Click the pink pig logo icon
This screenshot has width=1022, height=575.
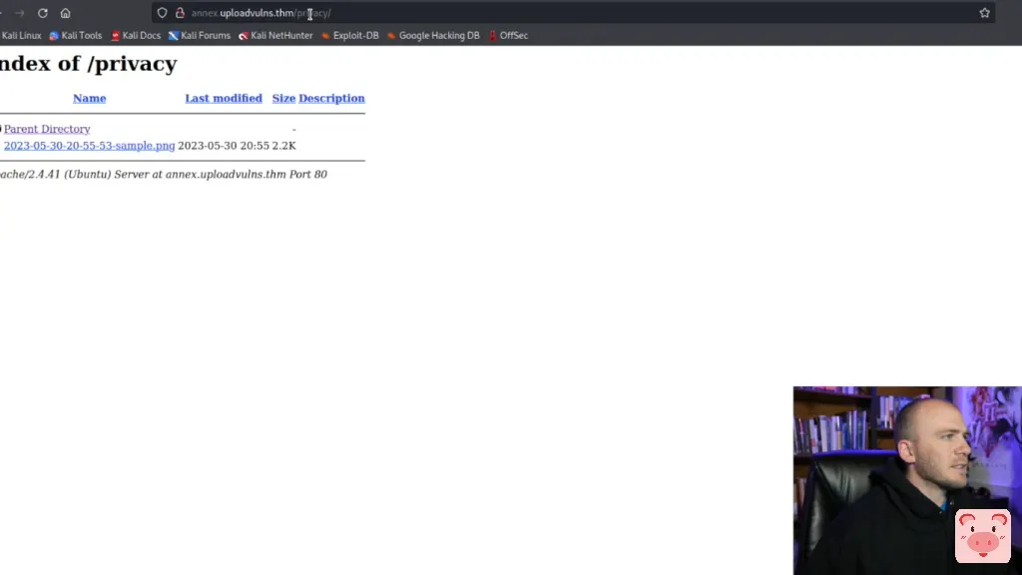tap(983, 536)
